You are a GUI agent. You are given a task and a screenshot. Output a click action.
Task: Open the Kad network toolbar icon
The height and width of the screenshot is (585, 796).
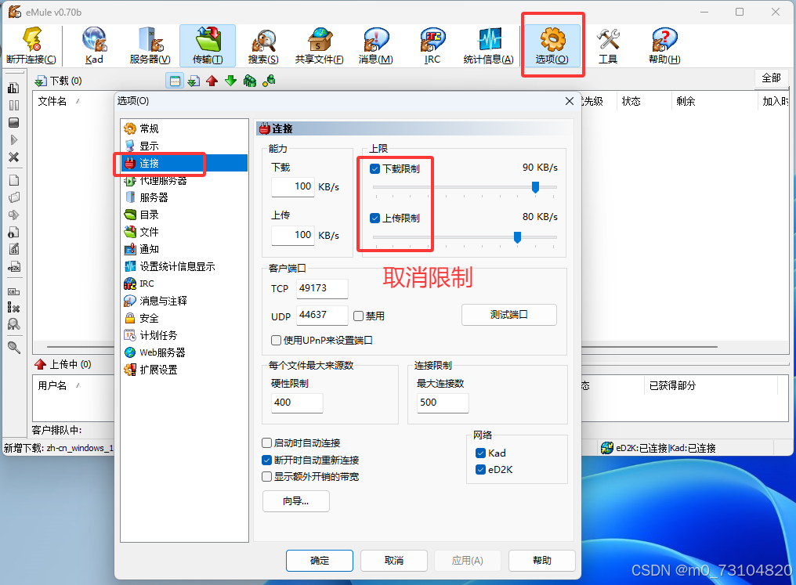coord(95,45)
